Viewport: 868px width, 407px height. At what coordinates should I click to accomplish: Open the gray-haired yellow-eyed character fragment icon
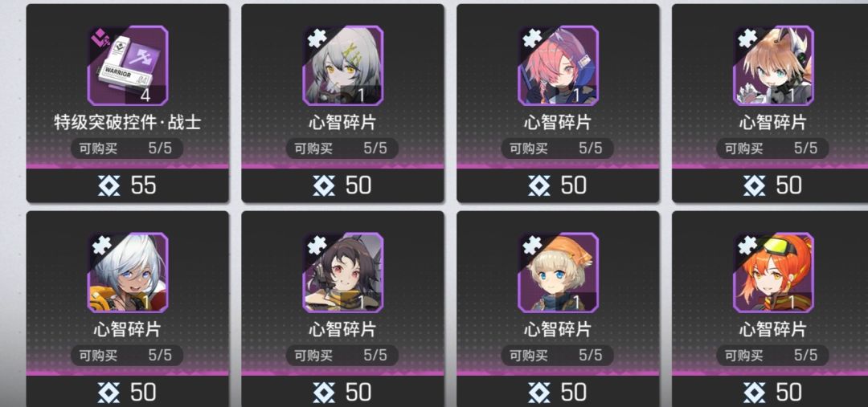click(342, 65)
